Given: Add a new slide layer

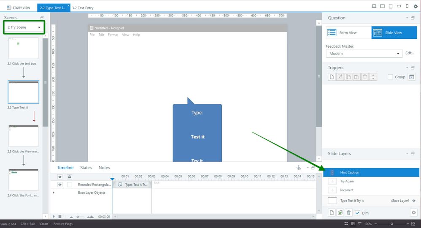Looking at the screenshot, I should (332, 213).
